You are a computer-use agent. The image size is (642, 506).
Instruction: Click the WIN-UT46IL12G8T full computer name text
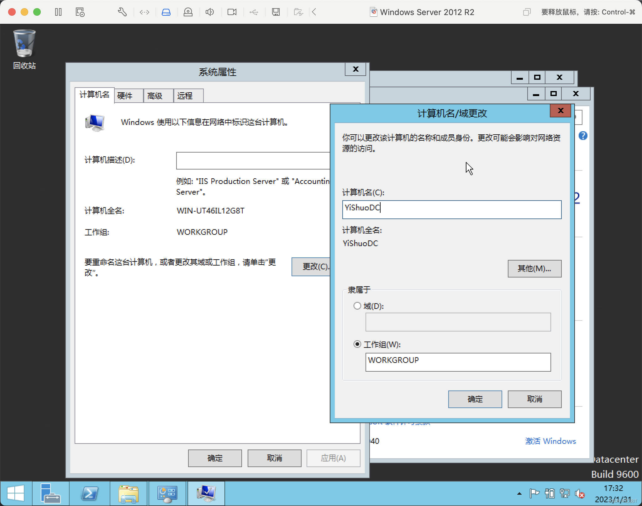(211, 211)
